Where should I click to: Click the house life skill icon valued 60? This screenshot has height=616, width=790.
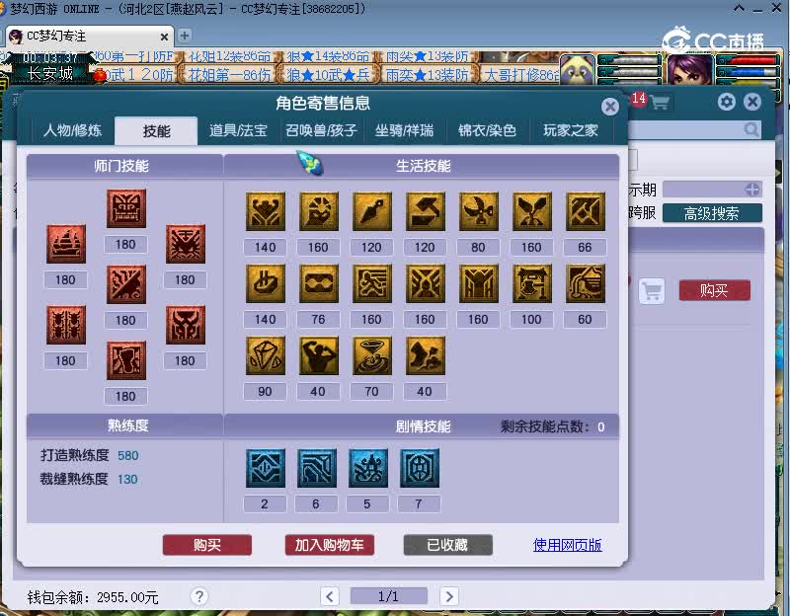tap(586, 283)
